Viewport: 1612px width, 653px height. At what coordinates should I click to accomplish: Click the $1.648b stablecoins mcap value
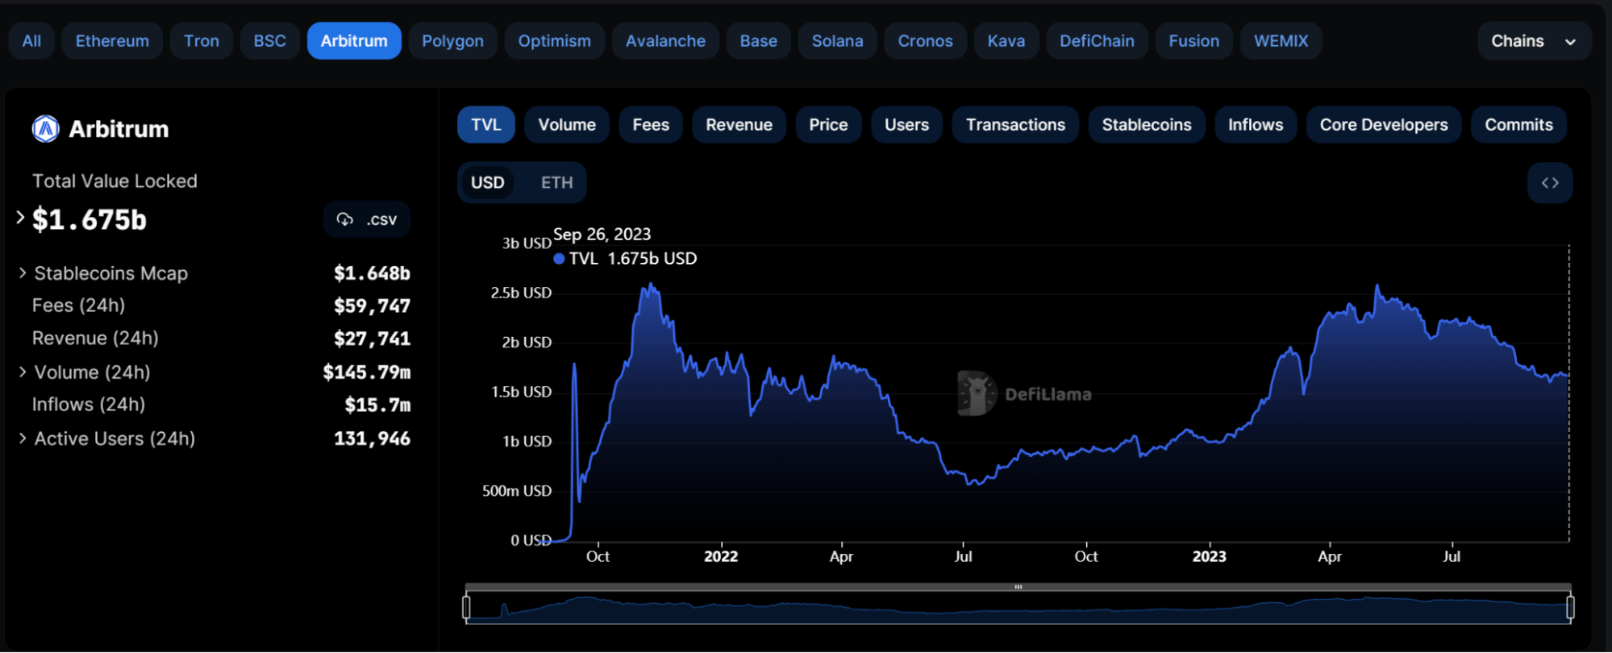click(x=373, y=273)
